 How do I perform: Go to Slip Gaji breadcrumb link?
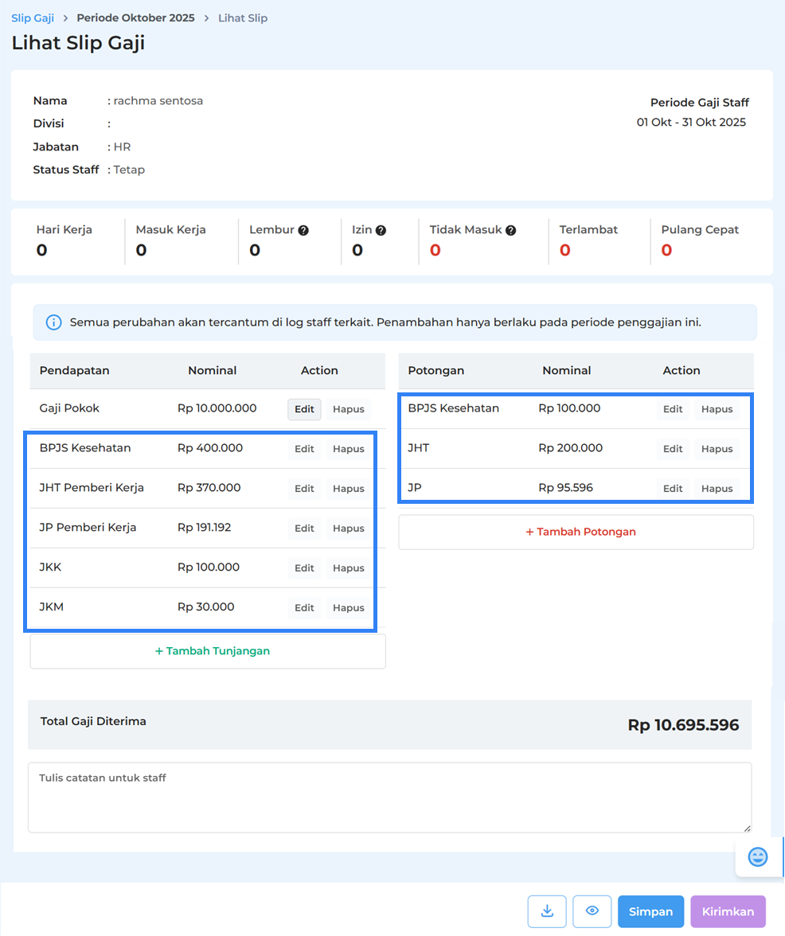click(x=33, y=18)
